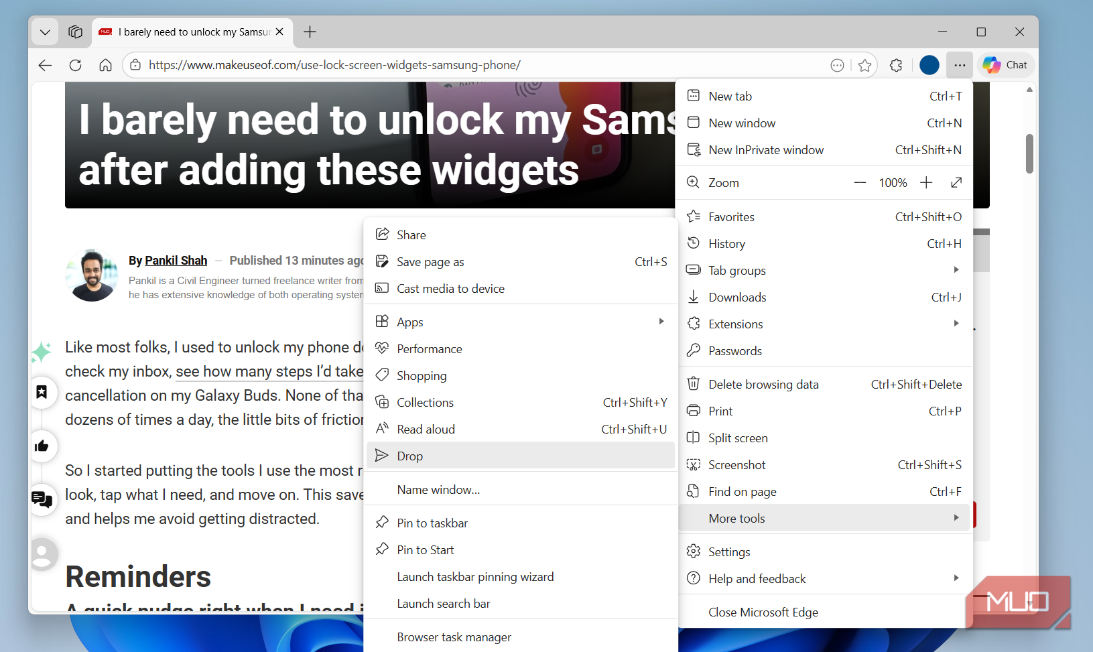Increase zoom with the plus button
The height and width of the screenshot is (652, 1093).
click(x=926, y=183)
